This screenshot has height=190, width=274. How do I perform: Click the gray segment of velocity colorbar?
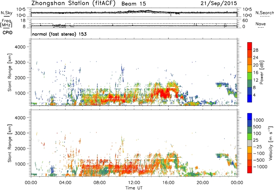(250, 143)
